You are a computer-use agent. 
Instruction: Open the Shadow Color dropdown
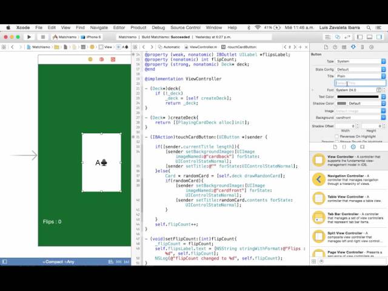(383, 104)
